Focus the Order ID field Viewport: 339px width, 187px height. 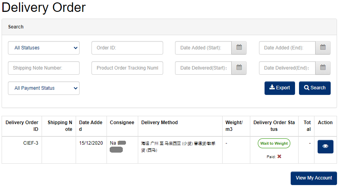tap(127, 48)
